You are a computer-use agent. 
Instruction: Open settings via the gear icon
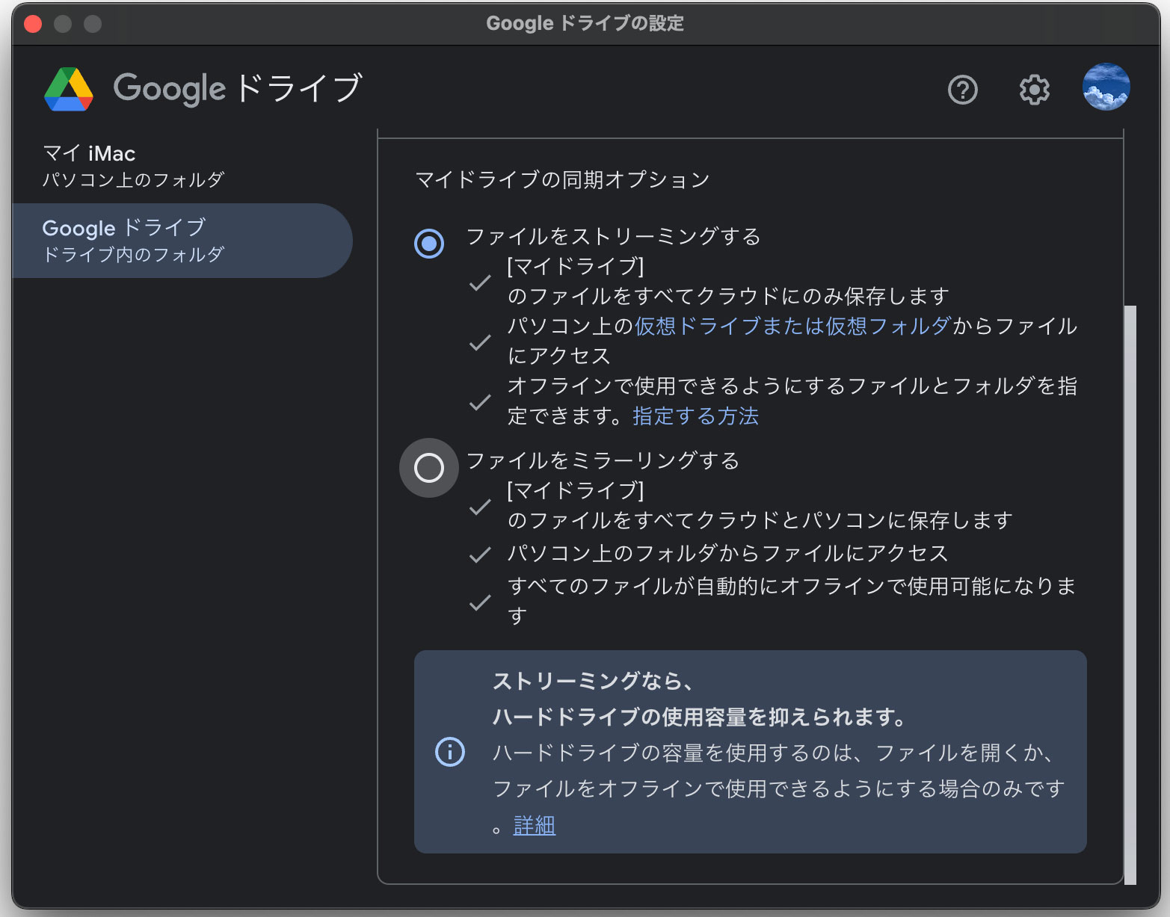(1035, 90)
